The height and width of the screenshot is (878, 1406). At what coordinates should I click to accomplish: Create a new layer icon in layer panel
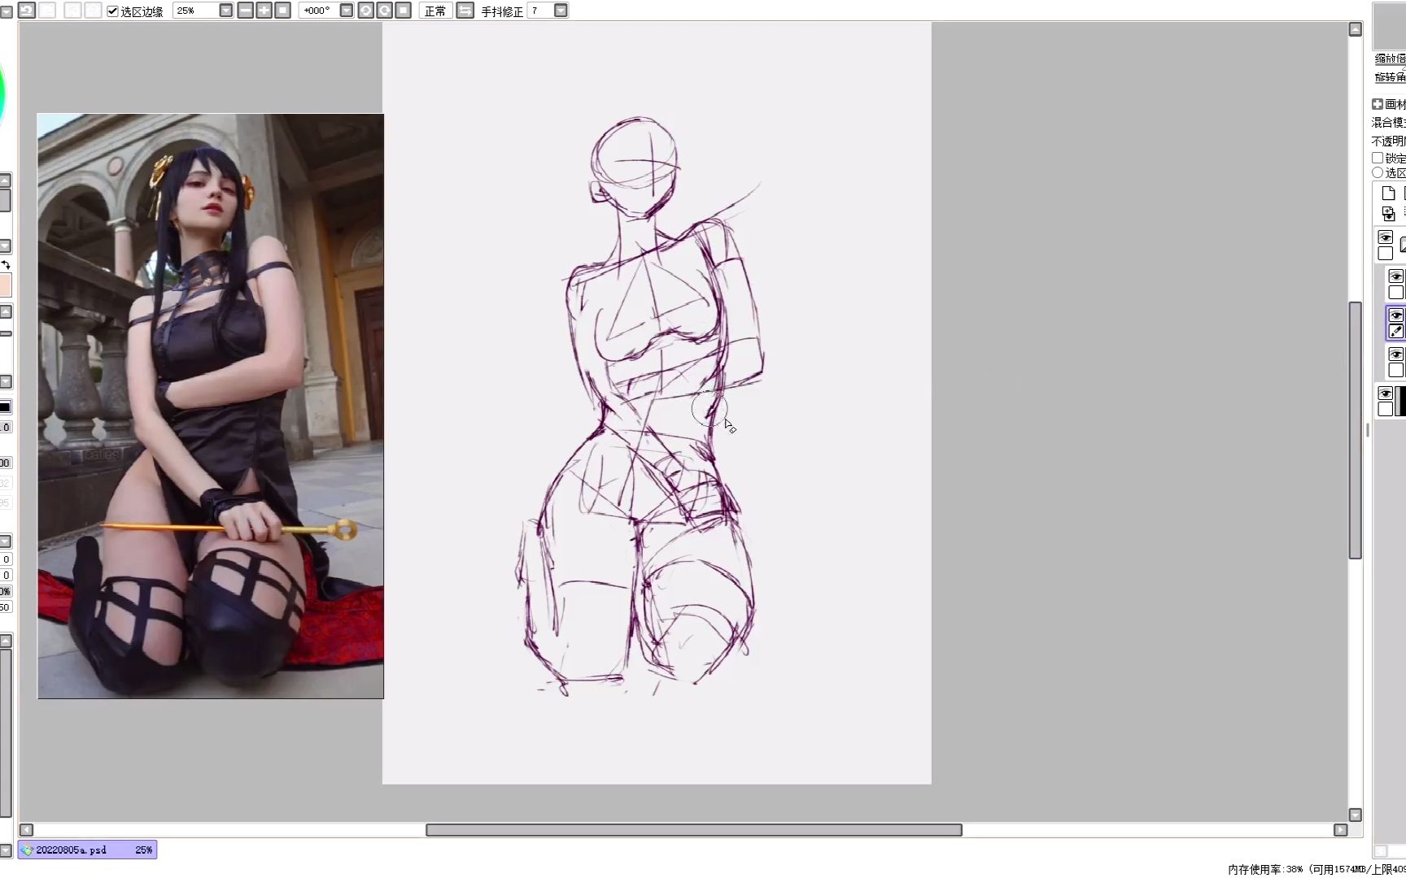1389,193
